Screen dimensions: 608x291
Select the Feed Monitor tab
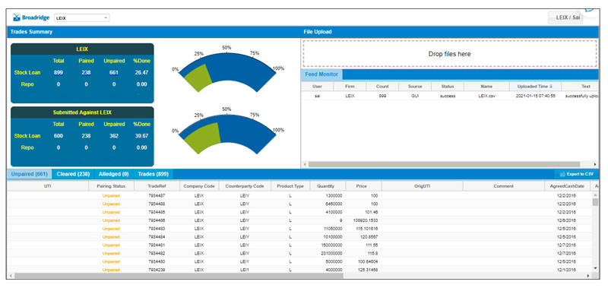coord(321,74)
